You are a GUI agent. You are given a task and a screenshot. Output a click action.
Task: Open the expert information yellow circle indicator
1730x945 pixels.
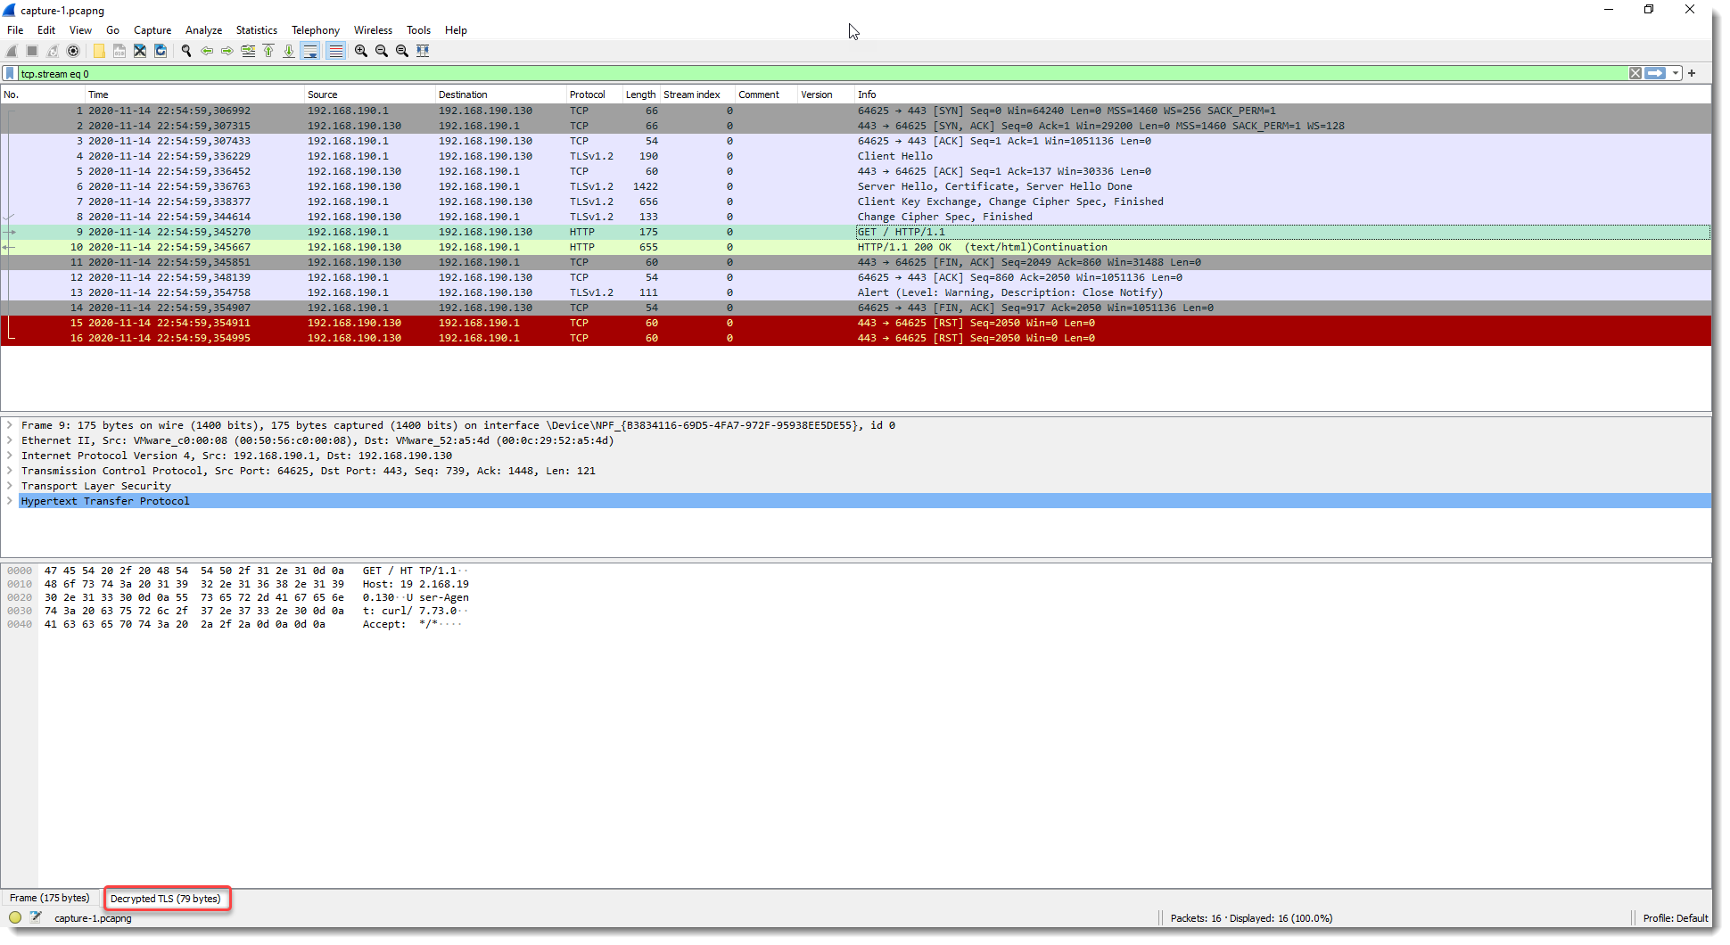[15, 917]
